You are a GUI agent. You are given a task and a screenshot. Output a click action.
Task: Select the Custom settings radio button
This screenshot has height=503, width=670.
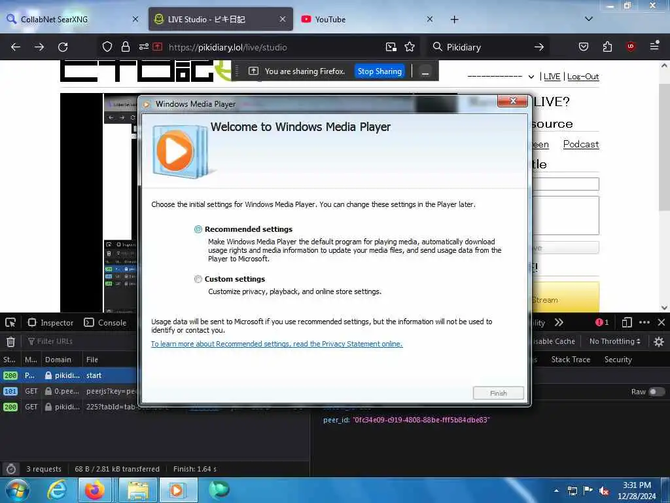198,279
